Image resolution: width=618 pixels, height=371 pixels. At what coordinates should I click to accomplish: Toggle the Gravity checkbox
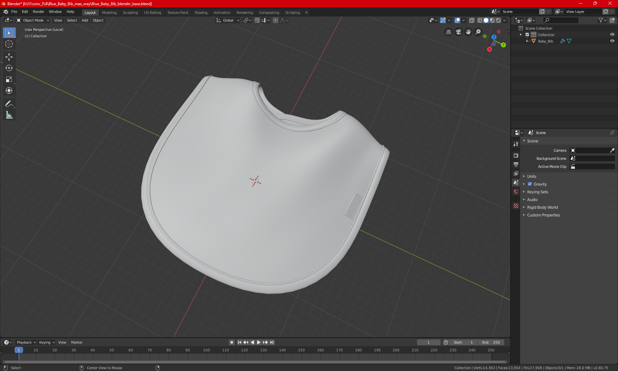(x=530, y=184)
